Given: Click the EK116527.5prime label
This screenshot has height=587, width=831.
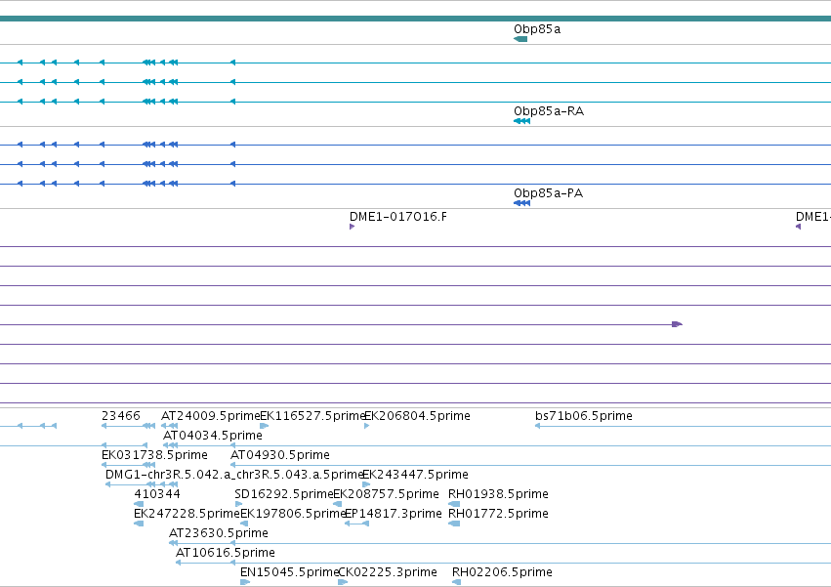Looking at the screenshot, I should click(312, 416).
